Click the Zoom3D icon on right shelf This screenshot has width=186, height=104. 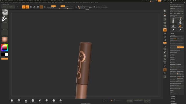point(165,56)
